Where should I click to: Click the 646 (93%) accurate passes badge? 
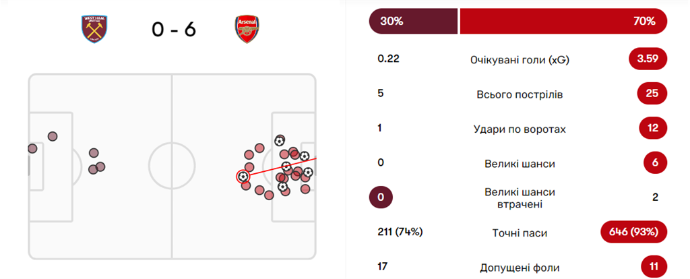(633, 232)
